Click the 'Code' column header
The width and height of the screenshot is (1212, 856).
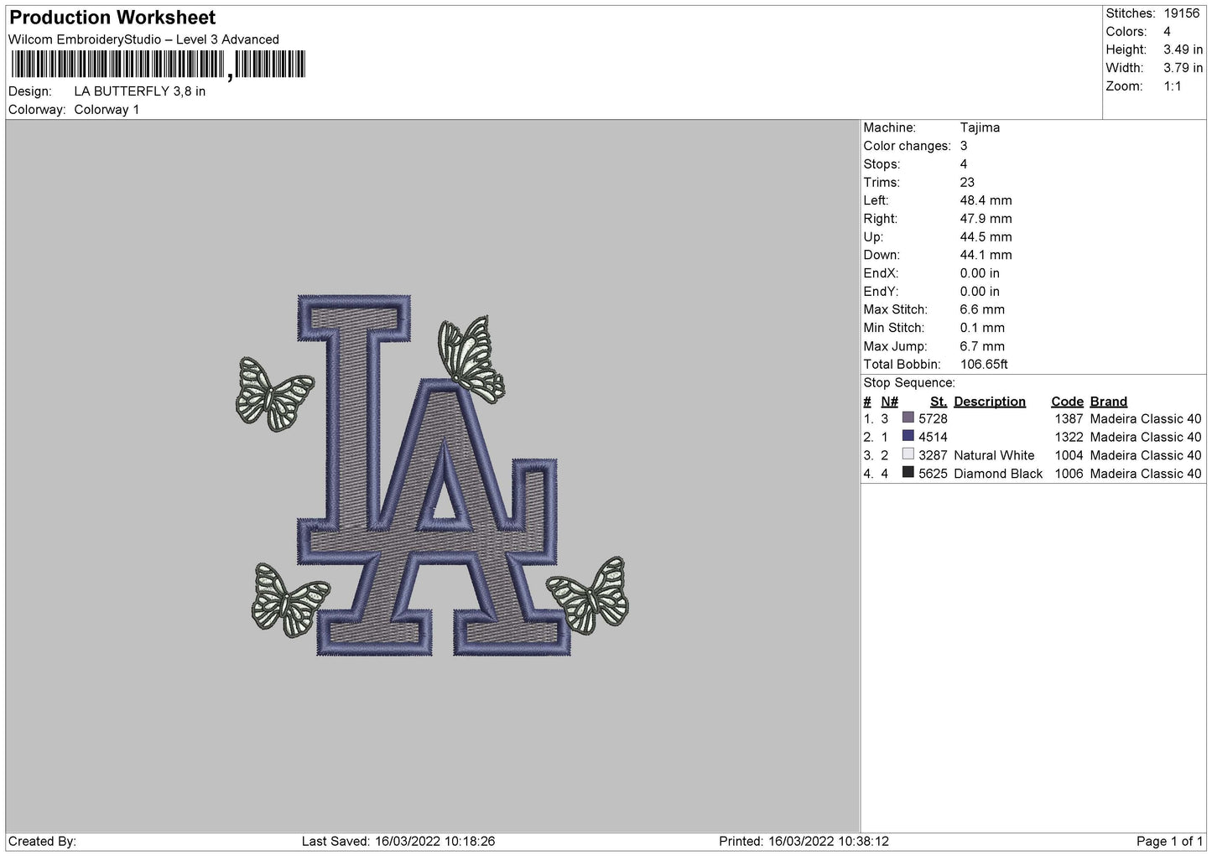[x=1067, y=402]
